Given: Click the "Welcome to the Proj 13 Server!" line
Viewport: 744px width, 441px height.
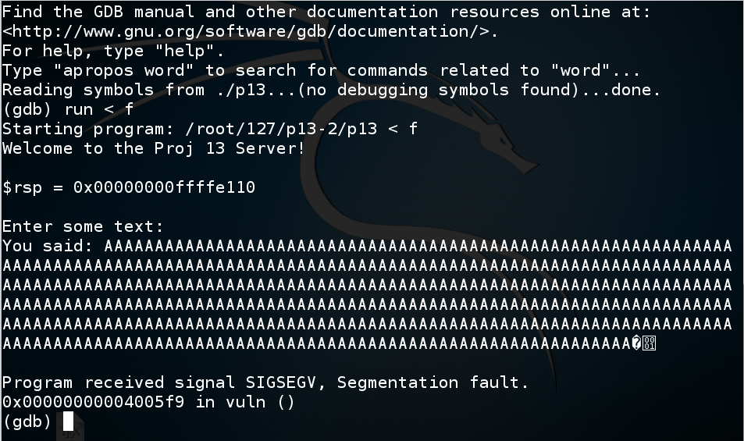Looking at the screenshot, I should (x=154, y=148).
